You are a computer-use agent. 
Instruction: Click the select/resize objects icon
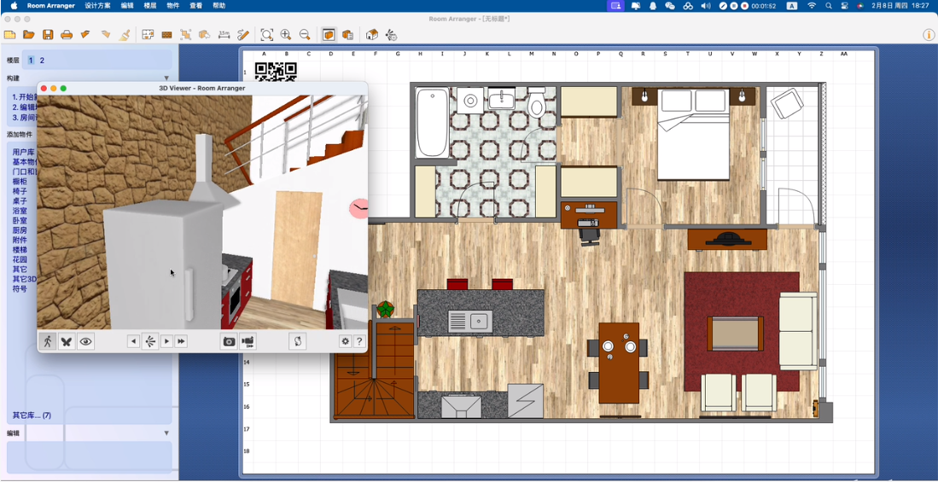(x=186, y=35)
